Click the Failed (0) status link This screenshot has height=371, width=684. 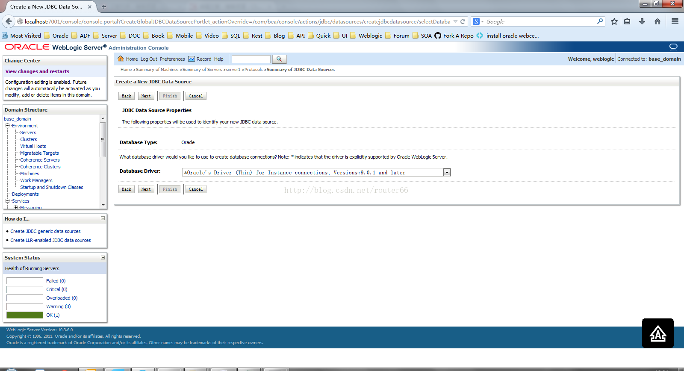(x=56, y=281)
